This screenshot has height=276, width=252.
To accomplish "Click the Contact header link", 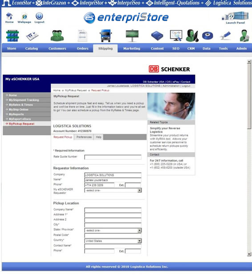I will (186, 82).
